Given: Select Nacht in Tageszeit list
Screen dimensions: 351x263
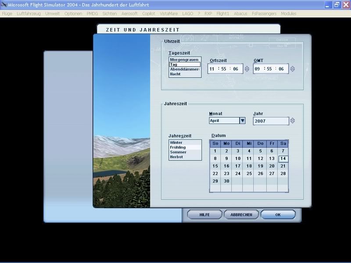Looking at the screenshot, I should point(175,74).
